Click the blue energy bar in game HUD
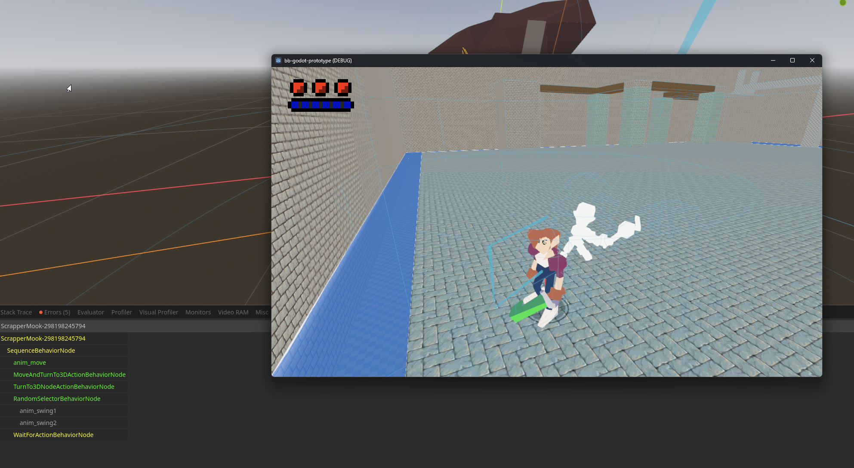The width and height of the screenshot is (854, 468). [x=321, y=105]
